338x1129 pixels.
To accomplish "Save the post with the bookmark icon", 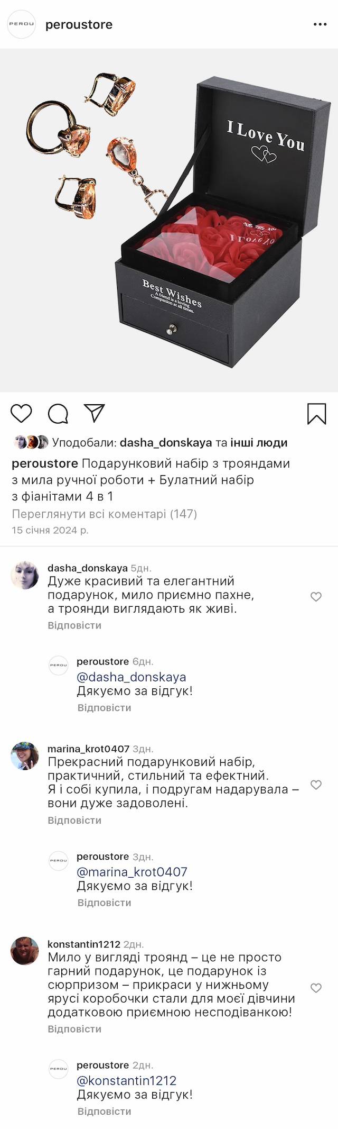I will [x=317, y=414].
